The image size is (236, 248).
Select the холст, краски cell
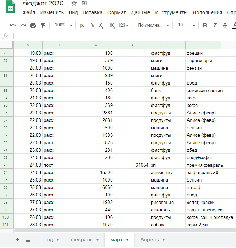pos(203,202)
